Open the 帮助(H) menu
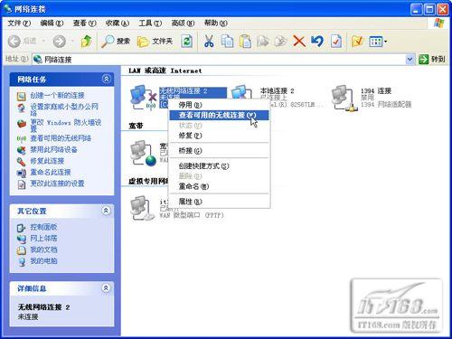Screen dimensions: 452x339 [x=215, y=23]
